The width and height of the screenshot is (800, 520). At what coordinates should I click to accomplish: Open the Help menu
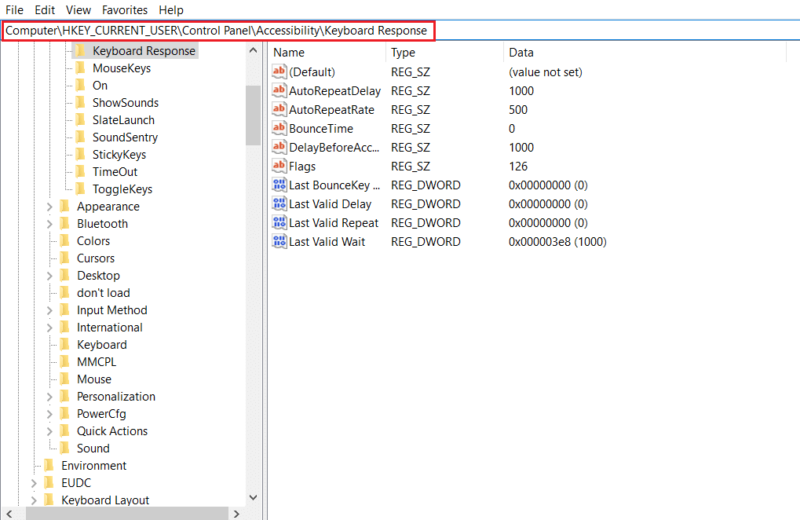point(171,9)
